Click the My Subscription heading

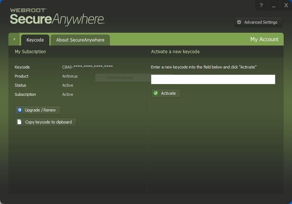(30, 52)
